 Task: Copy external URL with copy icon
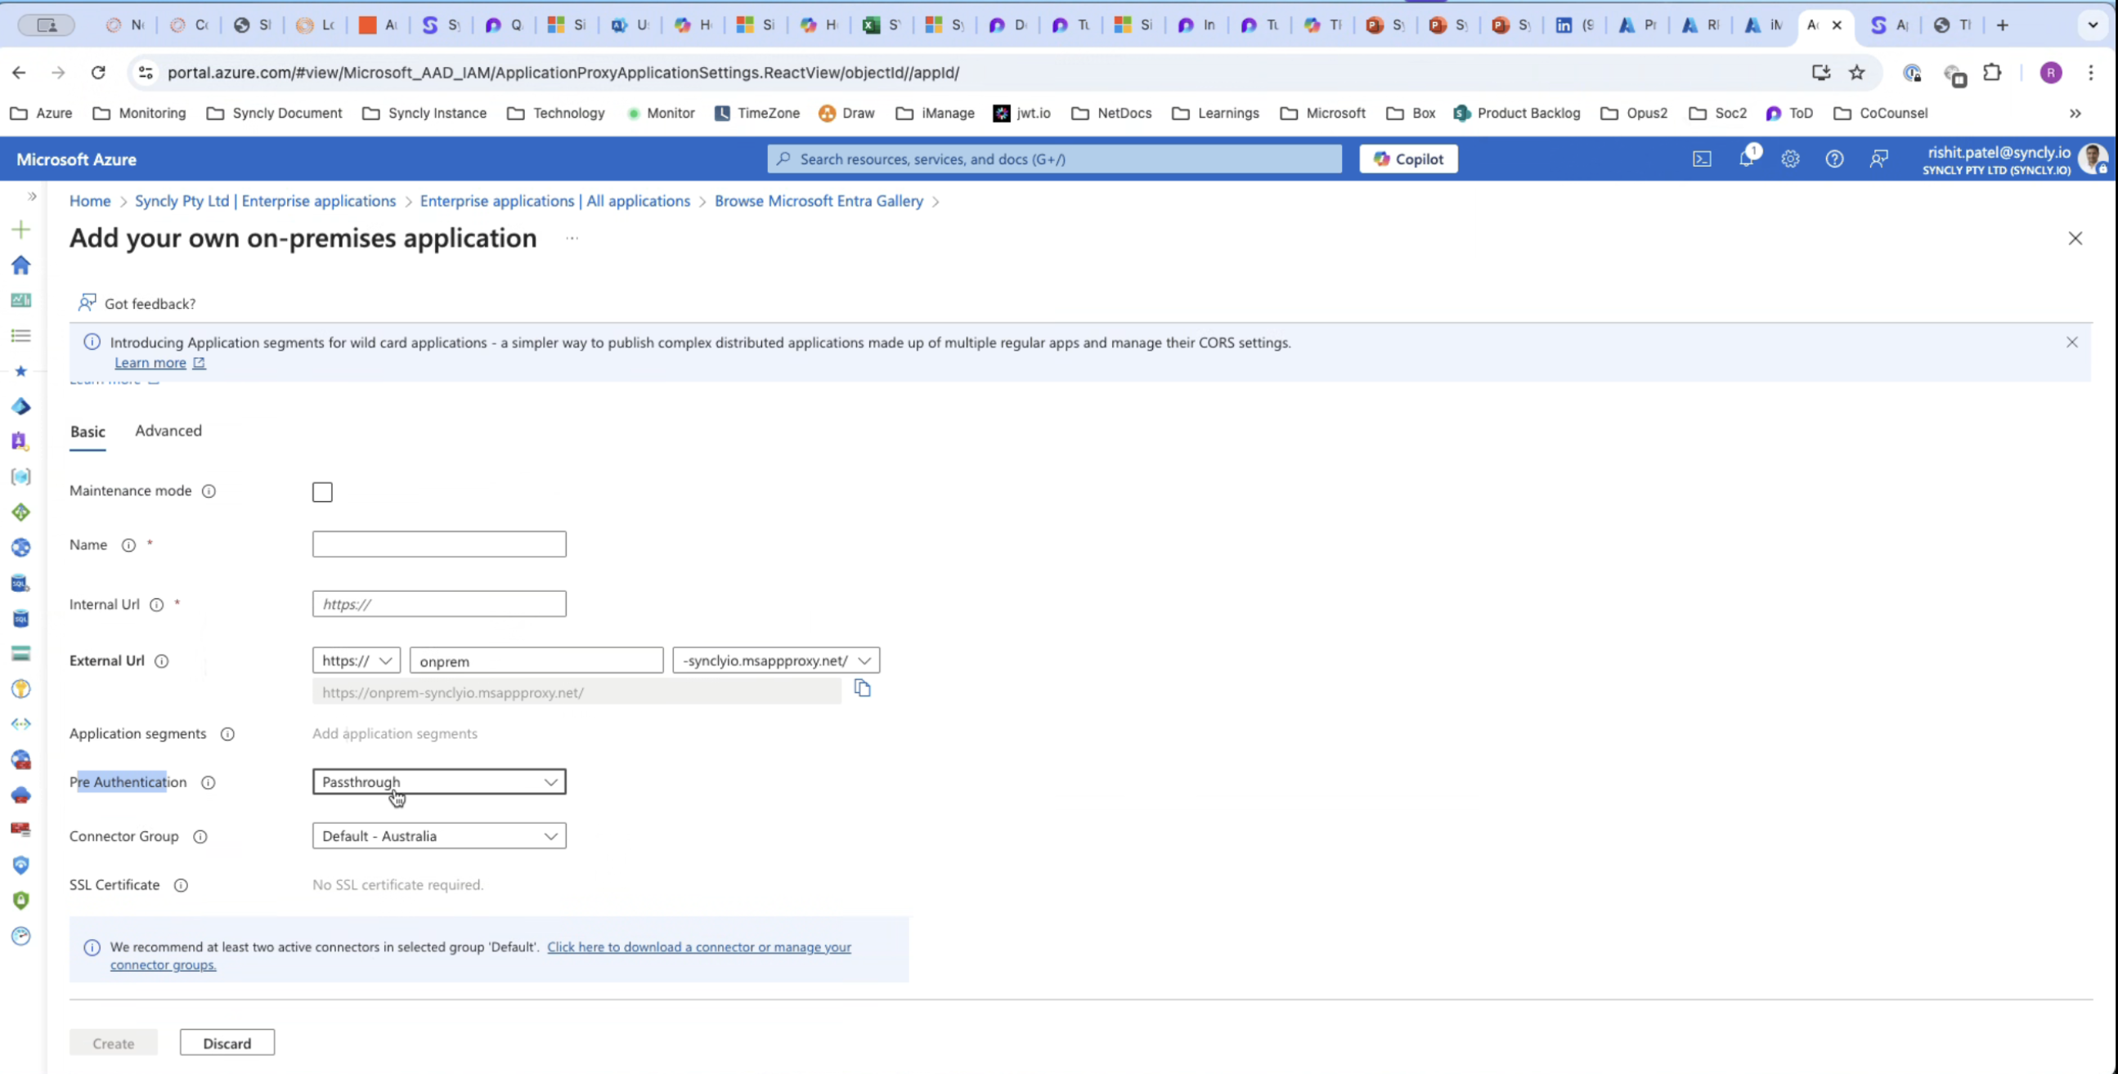(862, 688)
